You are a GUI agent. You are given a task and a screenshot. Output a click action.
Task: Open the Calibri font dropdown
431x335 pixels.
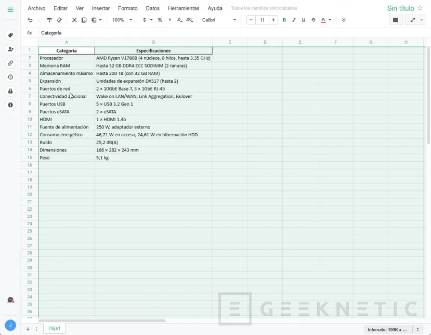[x=219, y=20]
